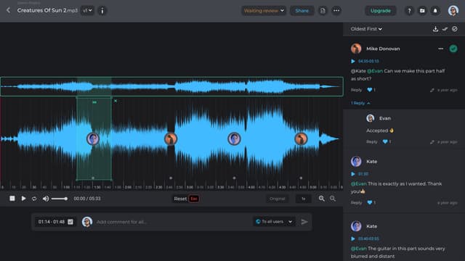The image size is (465, 261).
Task: Click the info icon beside version selector
Action: click(x=102, y=11)
